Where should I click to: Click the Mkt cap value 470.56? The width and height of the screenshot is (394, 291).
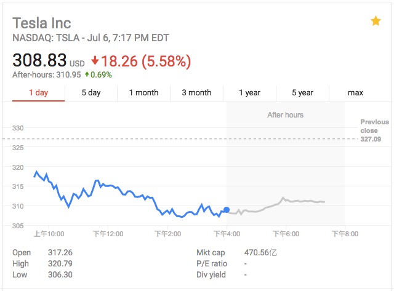pyautogui.click(x=260, y=252)
